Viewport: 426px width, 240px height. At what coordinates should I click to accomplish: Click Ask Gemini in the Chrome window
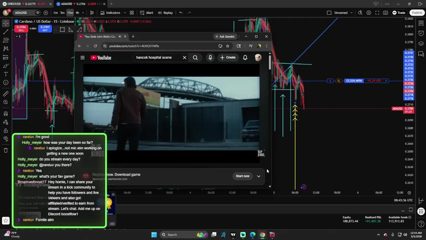tap(225, 37)
